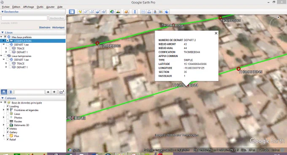Uncheck the Relief layer

tap(8, 139)
